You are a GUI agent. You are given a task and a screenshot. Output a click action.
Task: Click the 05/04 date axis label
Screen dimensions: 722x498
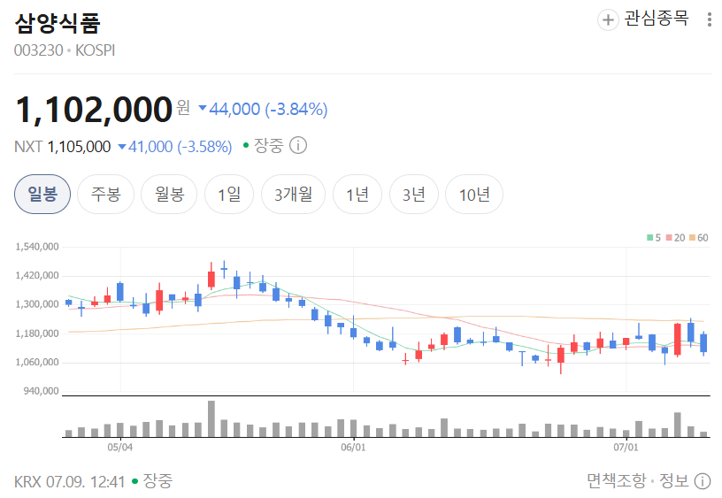tap(120, 447)
